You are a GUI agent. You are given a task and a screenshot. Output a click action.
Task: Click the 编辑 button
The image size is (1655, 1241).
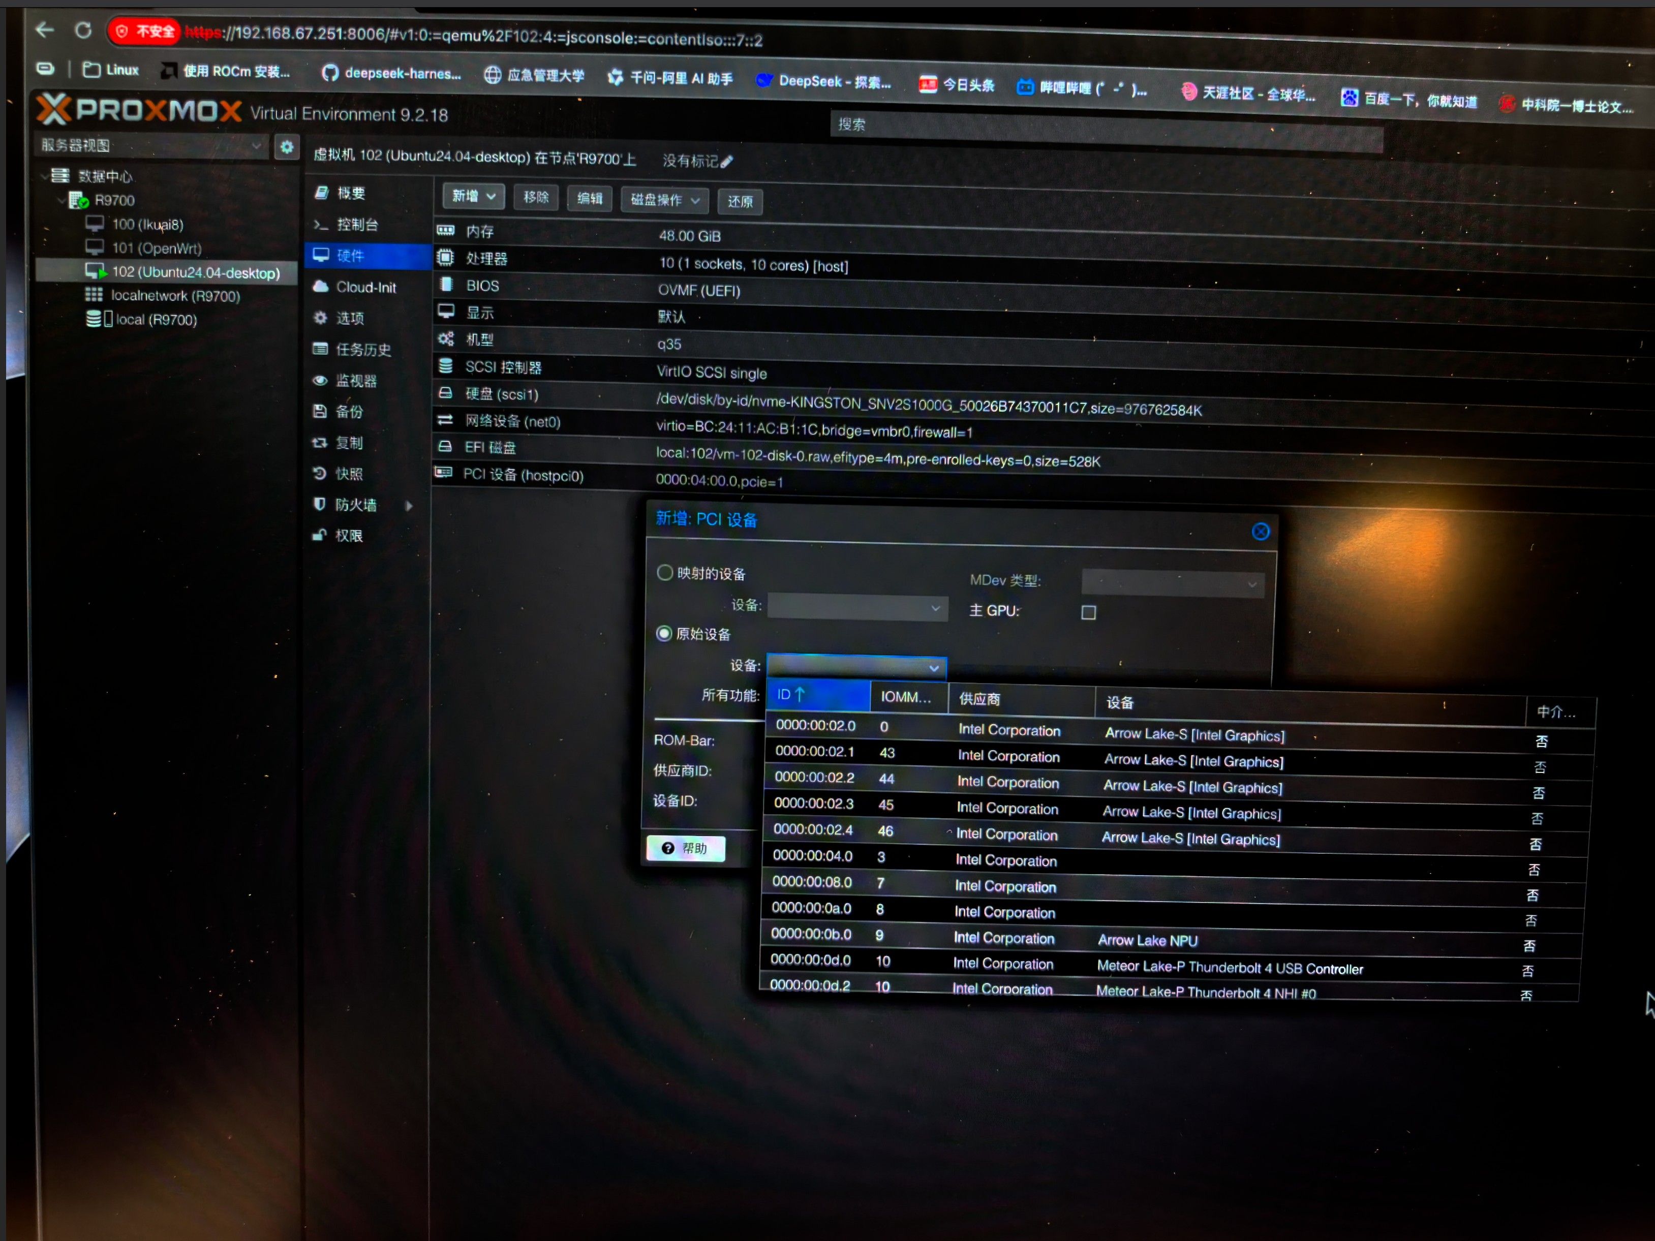pyautogui.click(x=590, y=199)
